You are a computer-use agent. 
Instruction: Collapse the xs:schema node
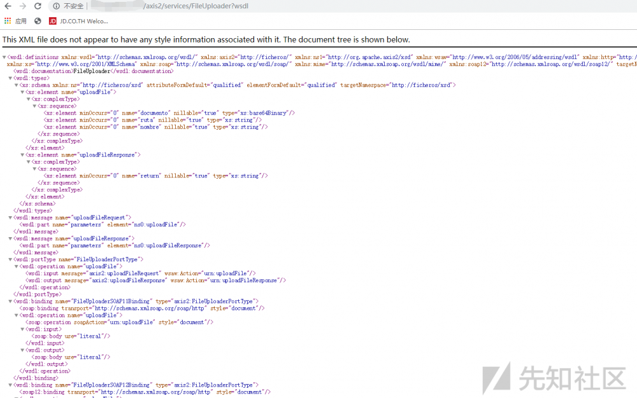pos(17,85)
